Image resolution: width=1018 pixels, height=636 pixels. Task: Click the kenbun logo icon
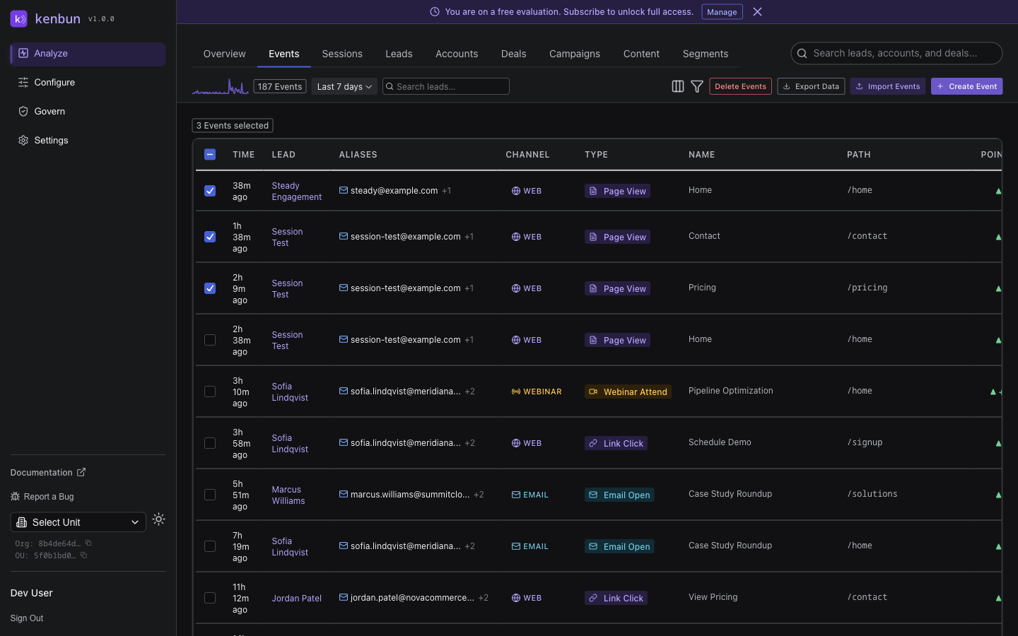point(19,19)
